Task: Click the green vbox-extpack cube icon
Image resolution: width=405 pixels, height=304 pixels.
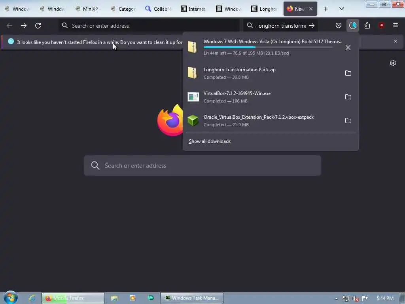Action: [x=193, y=120]
